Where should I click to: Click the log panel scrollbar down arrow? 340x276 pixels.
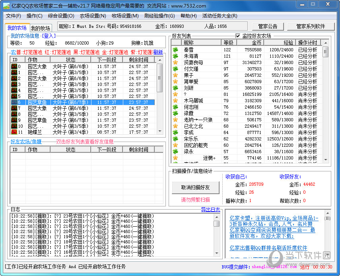point(217,253)
